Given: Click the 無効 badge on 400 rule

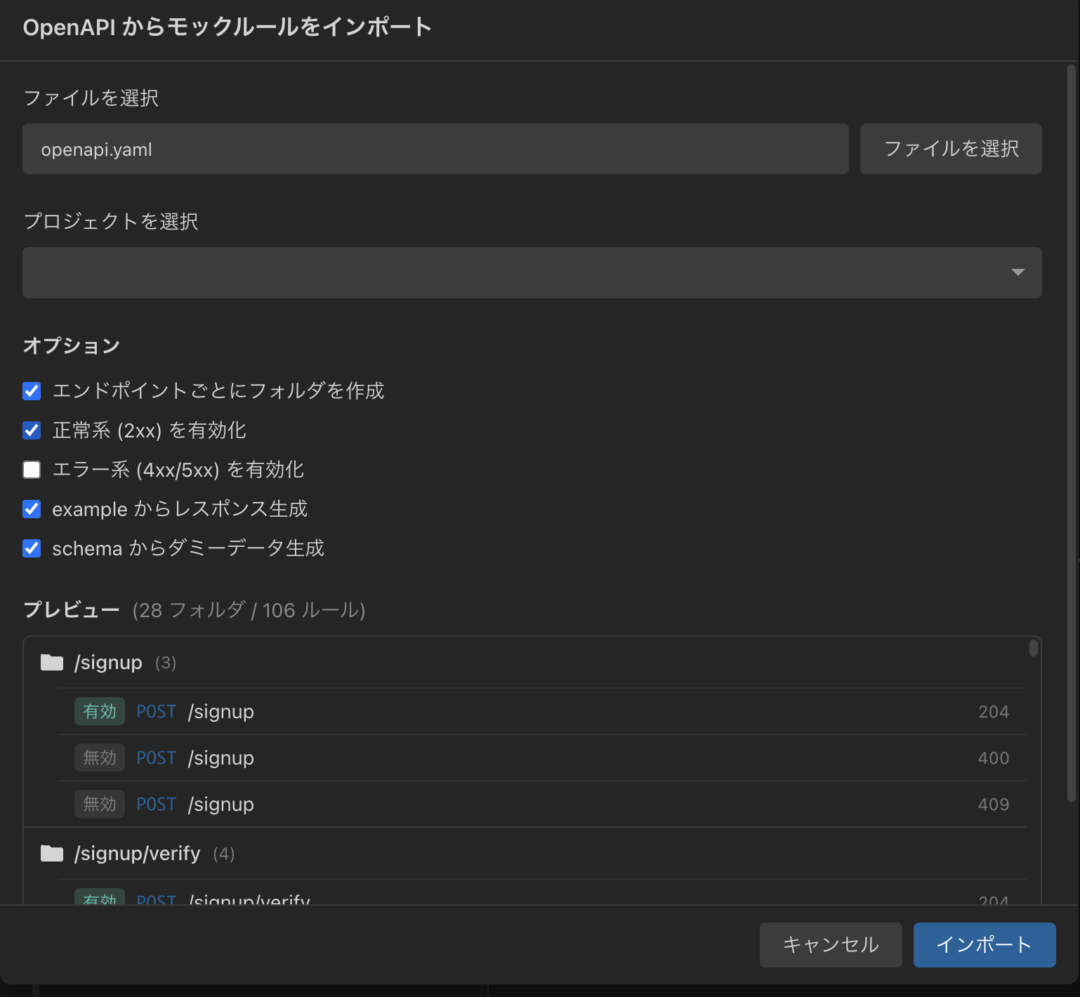Looking at the screenshot, I should point(100,758).
